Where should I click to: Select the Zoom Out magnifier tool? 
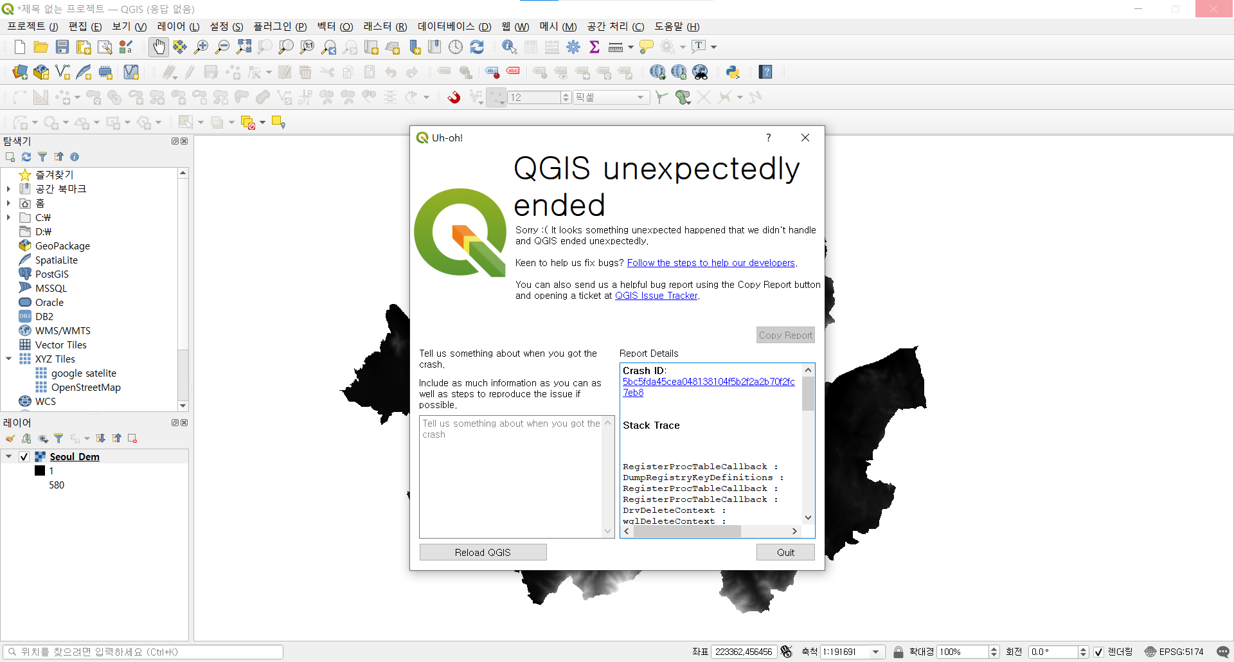click(x=222, y=47)
